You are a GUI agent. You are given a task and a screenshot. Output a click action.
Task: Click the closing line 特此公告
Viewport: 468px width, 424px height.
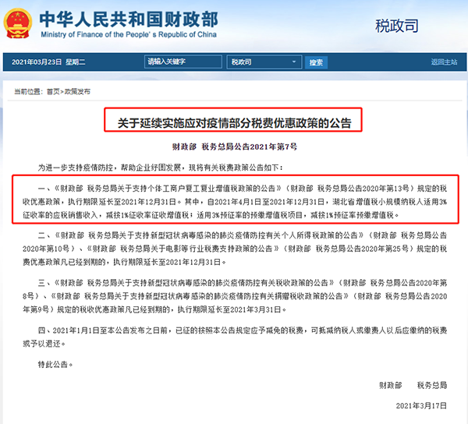click(x=55, y=364)
